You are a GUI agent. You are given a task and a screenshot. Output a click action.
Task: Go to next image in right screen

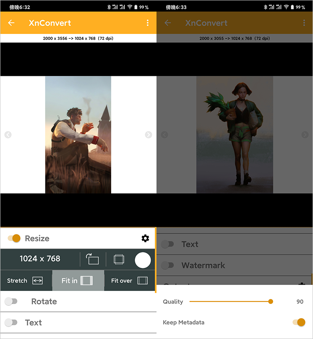[x=305, y=135]
